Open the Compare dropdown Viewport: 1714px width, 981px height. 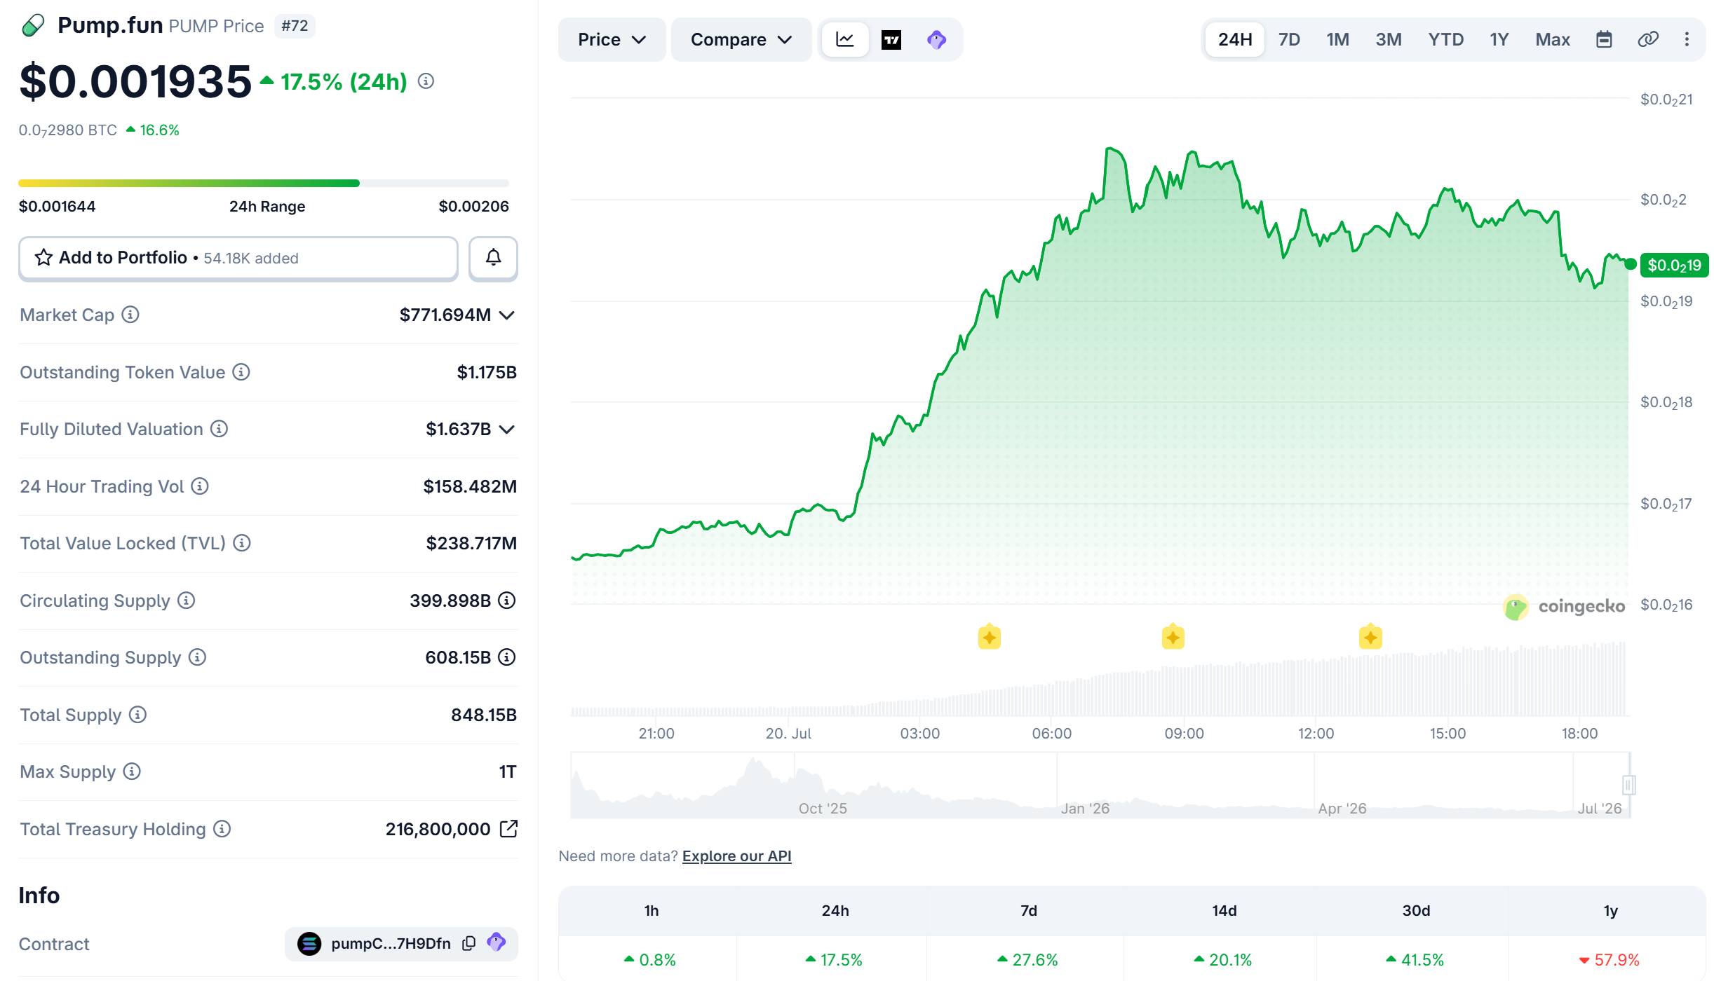coord(741,39)
